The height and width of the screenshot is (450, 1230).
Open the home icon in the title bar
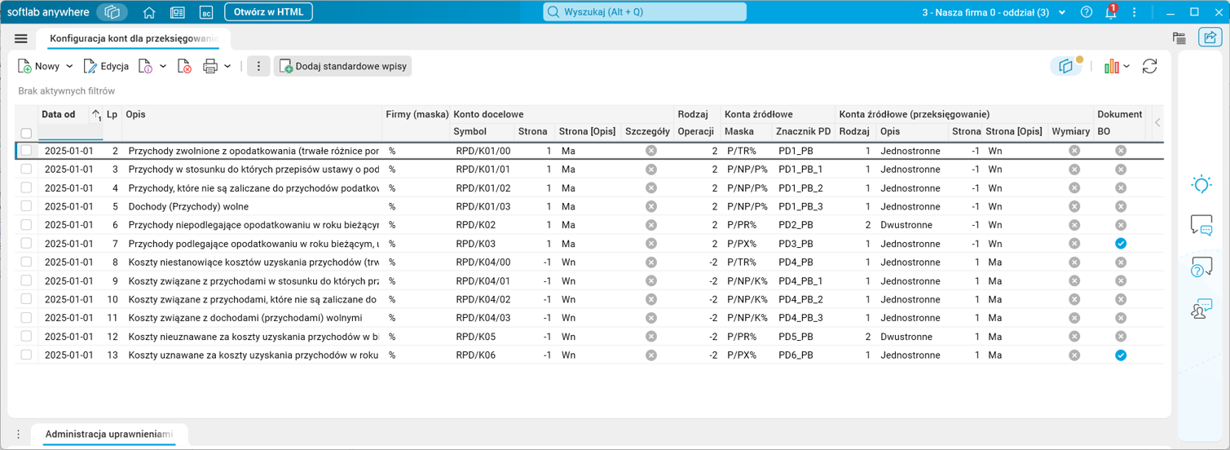point(149,12)
